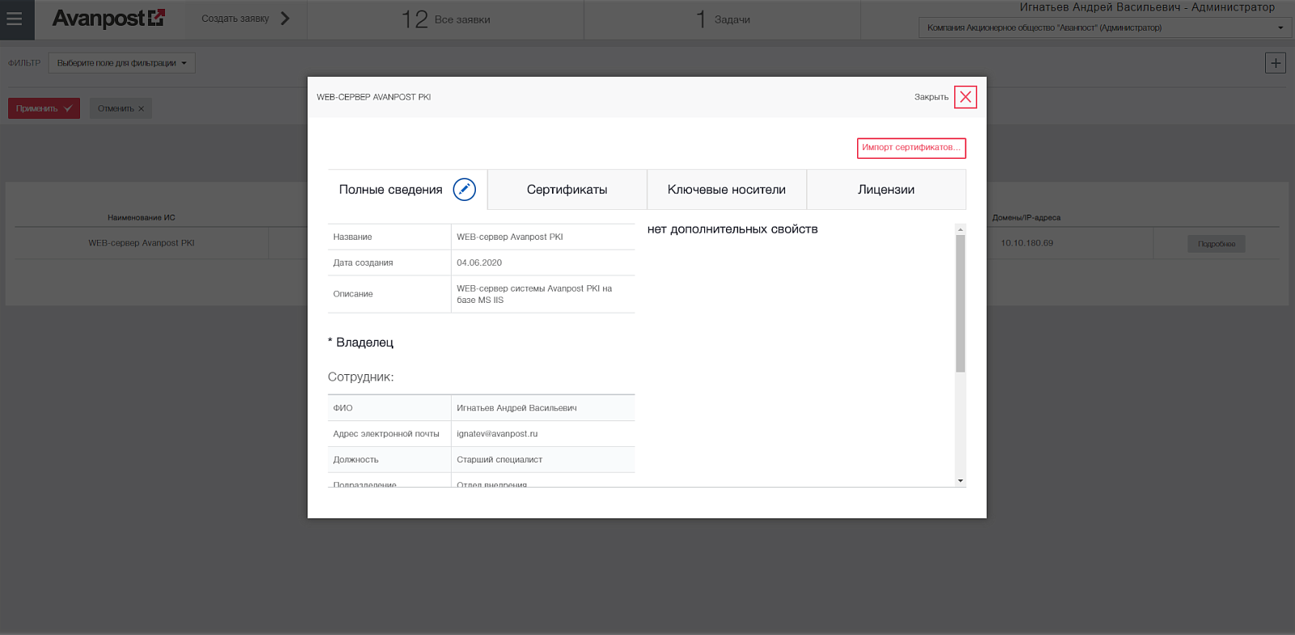Switch to the Лицензии tab
This screenshot has width=1295, height=635.
(x=886, y=190)
